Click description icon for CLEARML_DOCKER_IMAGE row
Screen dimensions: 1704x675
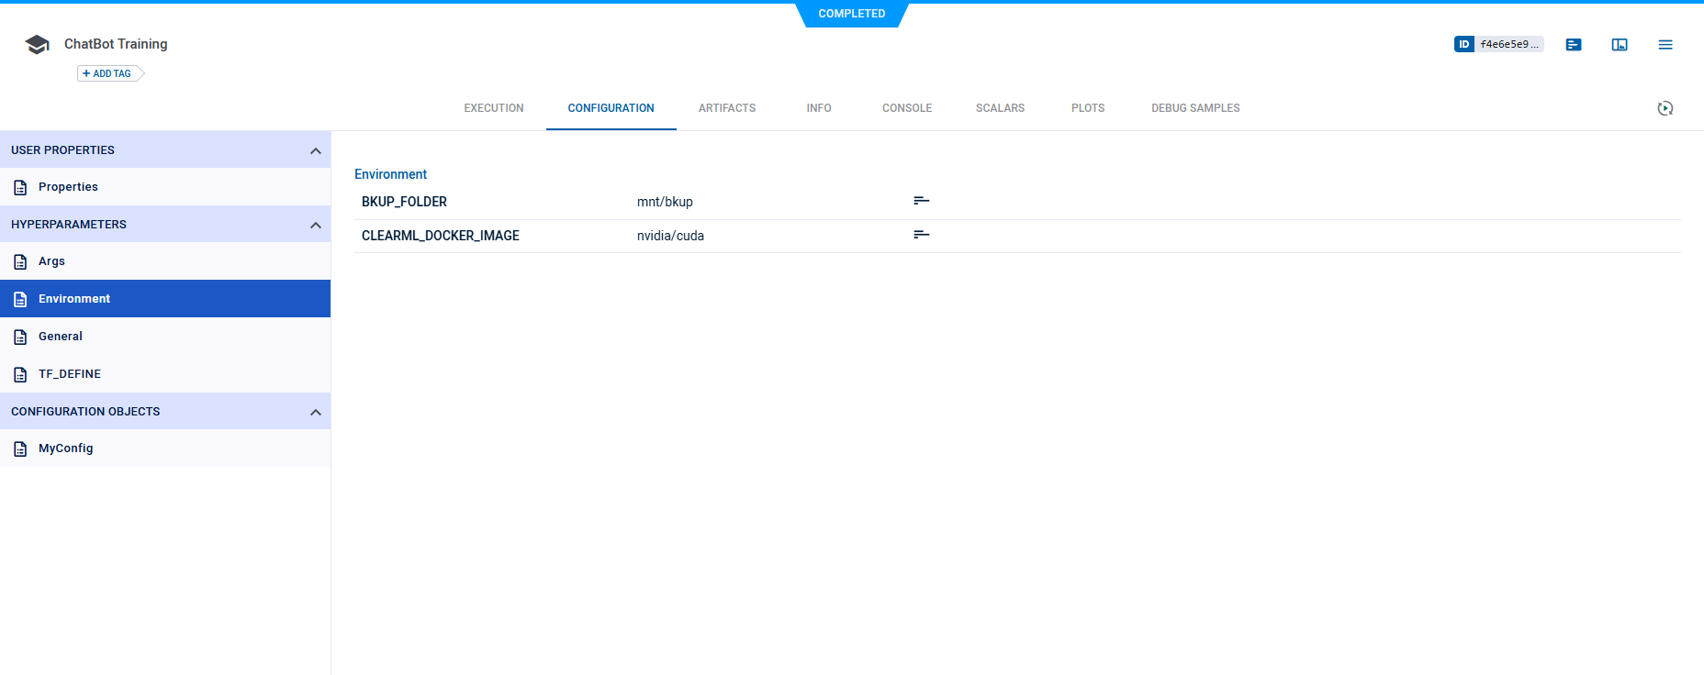[x=921, y=235]
